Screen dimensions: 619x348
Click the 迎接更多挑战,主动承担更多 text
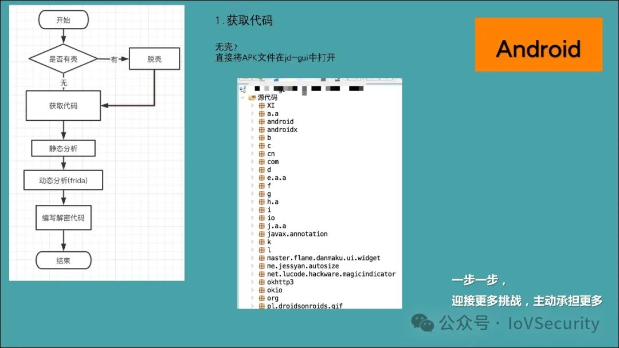click(x=527, y=300)
